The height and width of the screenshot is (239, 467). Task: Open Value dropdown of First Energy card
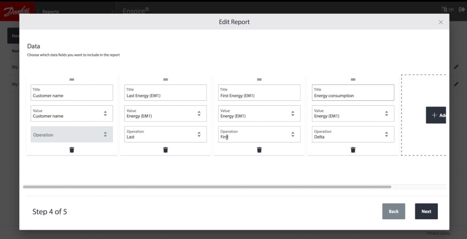(259, 113)
